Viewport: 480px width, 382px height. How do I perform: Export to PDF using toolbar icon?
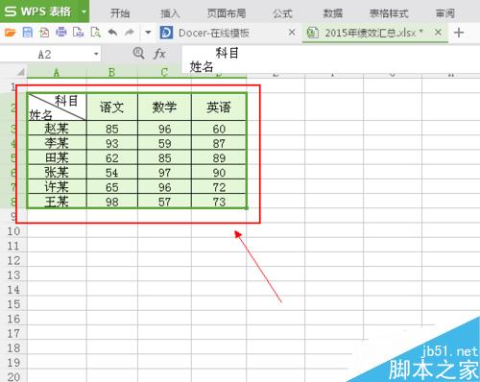click(x=44, y=33)
